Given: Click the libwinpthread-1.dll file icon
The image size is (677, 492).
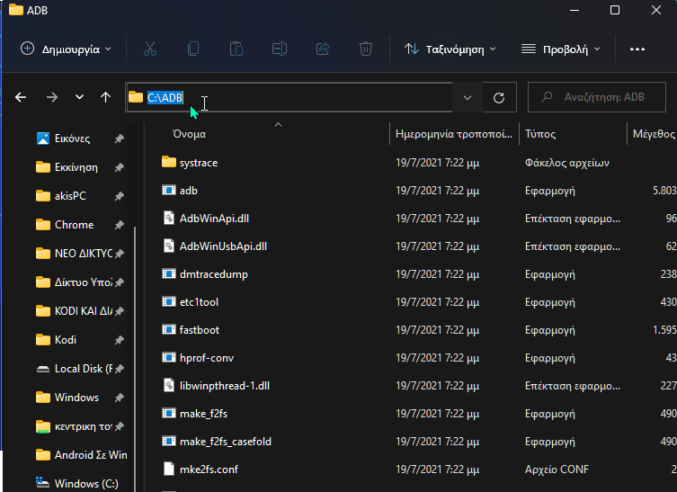Looking at the screenshot, I should click(169, 385).
